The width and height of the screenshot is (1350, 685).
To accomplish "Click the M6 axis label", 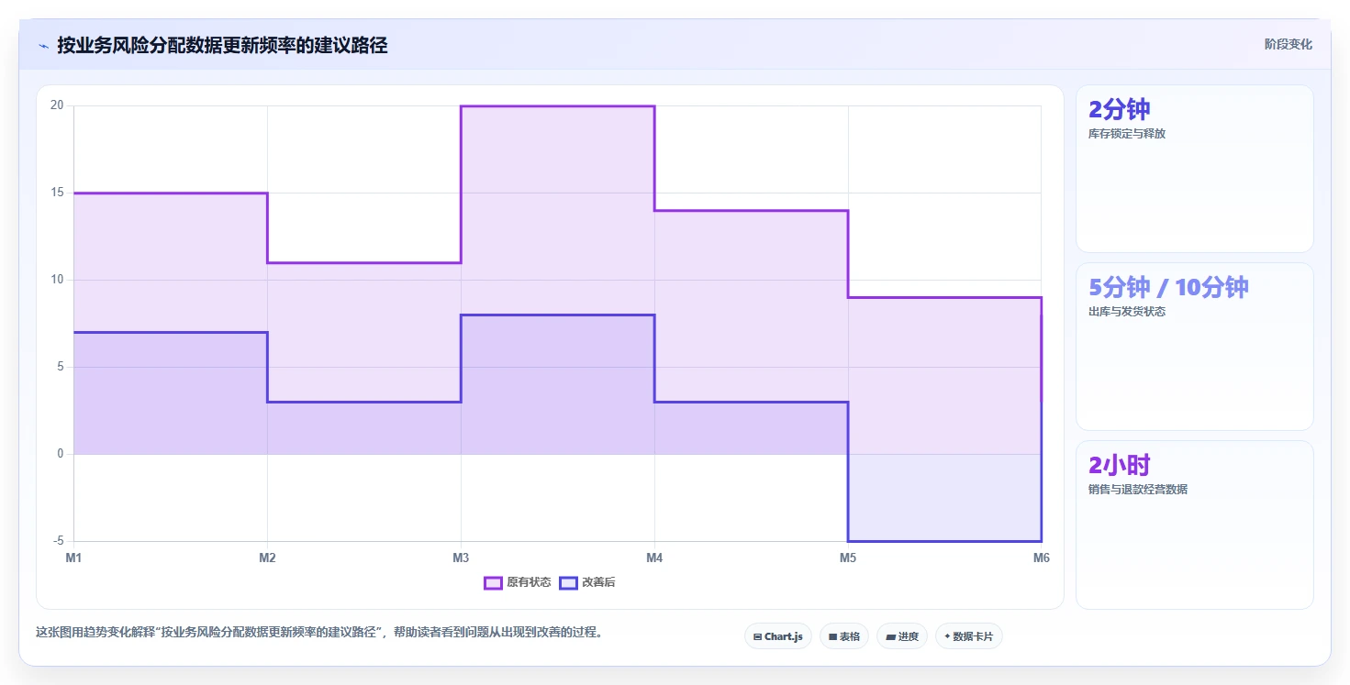I will [1042, 558].
